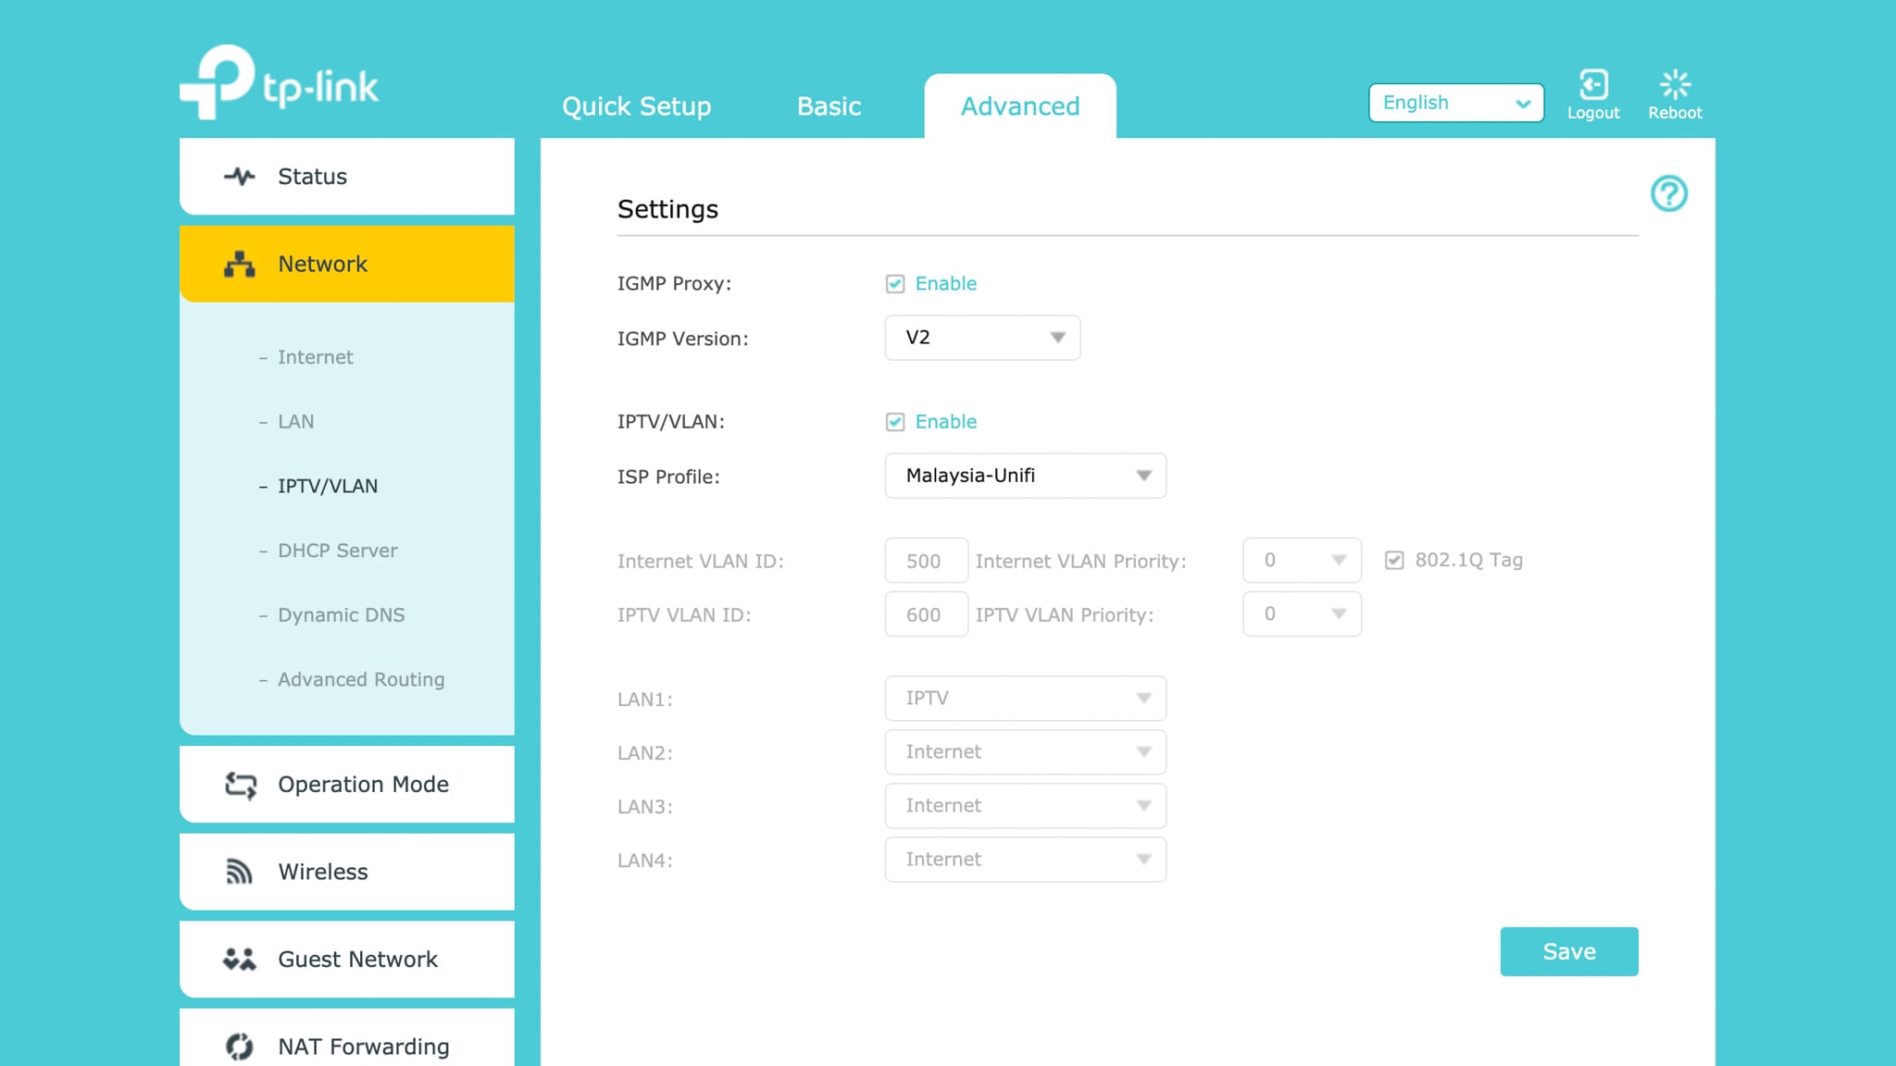Click the Wireless signal icon
The image size is (1896, 1066).
[240, 872]
